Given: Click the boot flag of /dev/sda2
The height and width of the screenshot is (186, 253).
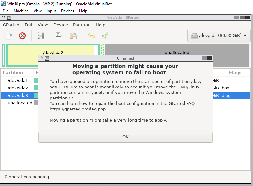Looking at the screenshot, I should pyautogui.click(x=226, y=88).
